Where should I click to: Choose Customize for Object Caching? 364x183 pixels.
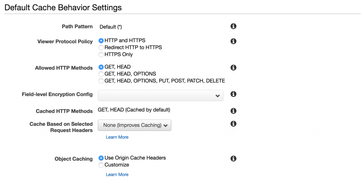(x=101, y=165)
